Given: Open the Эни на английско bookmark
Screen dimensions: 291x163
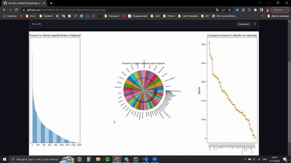Looking at the screenshot, I should click(x=224, y=16).
